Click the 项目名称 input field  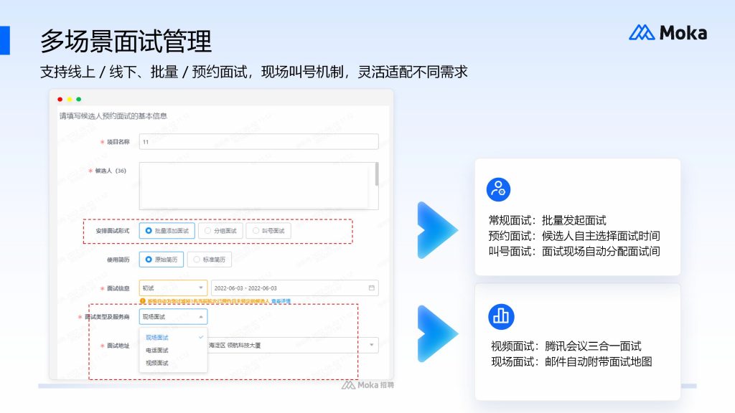pos(258,142)
